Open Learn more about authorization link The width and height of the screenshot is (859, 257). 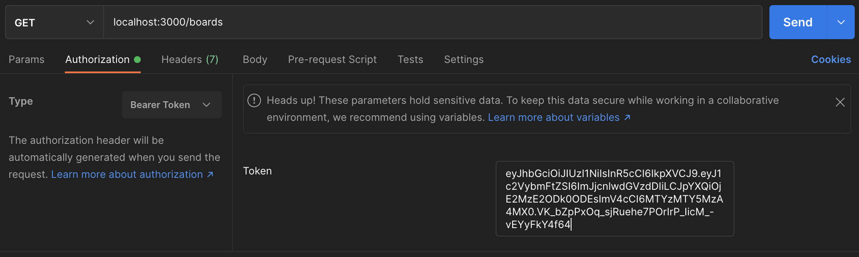click(127, 174)
